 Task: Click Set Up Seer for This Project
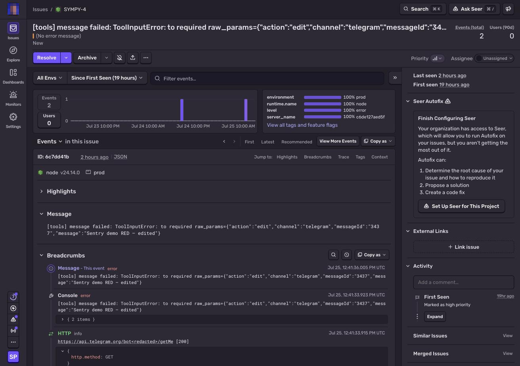pos(461,206)
